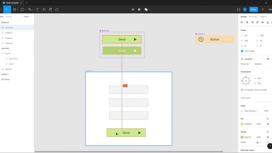Select the btn icons layer
272x153 pixels.
17,79
